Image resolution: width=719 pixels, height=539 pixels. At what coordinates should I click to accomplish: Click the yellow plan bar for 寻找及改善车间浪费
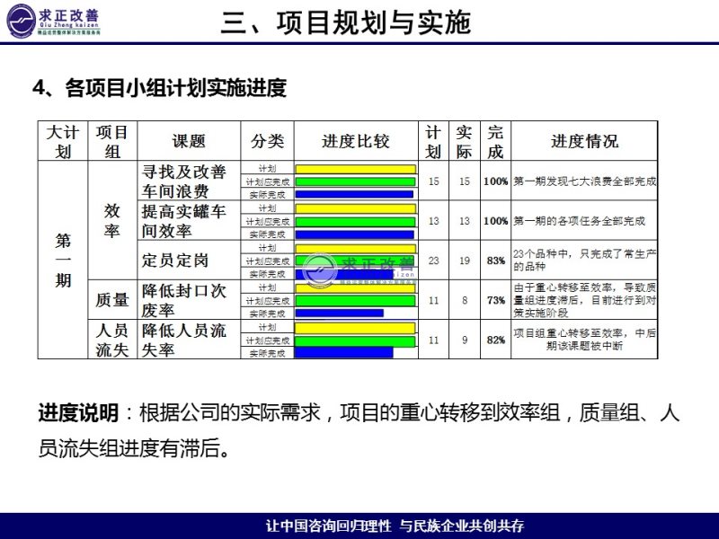[356, 168]
